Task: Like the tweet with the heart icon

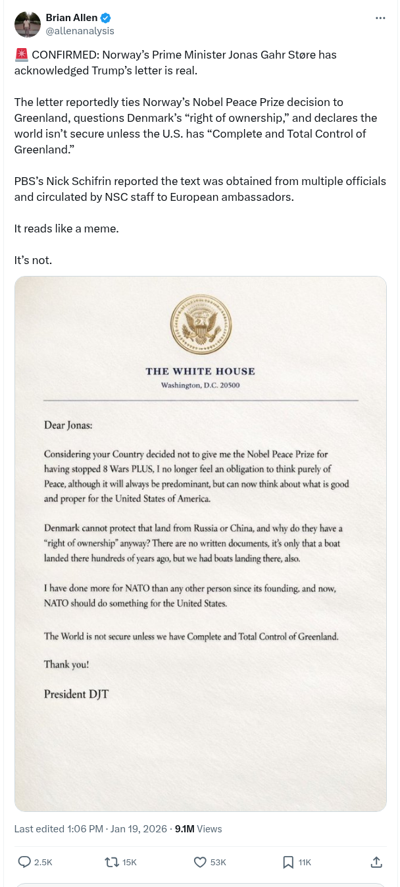Action: click(200, 861)
